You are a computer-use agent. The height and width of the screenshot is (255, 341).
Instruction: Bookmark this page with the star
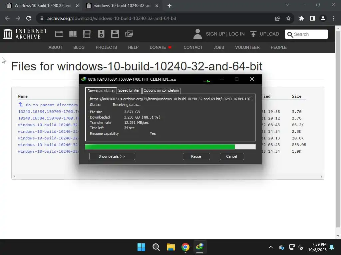288,19
